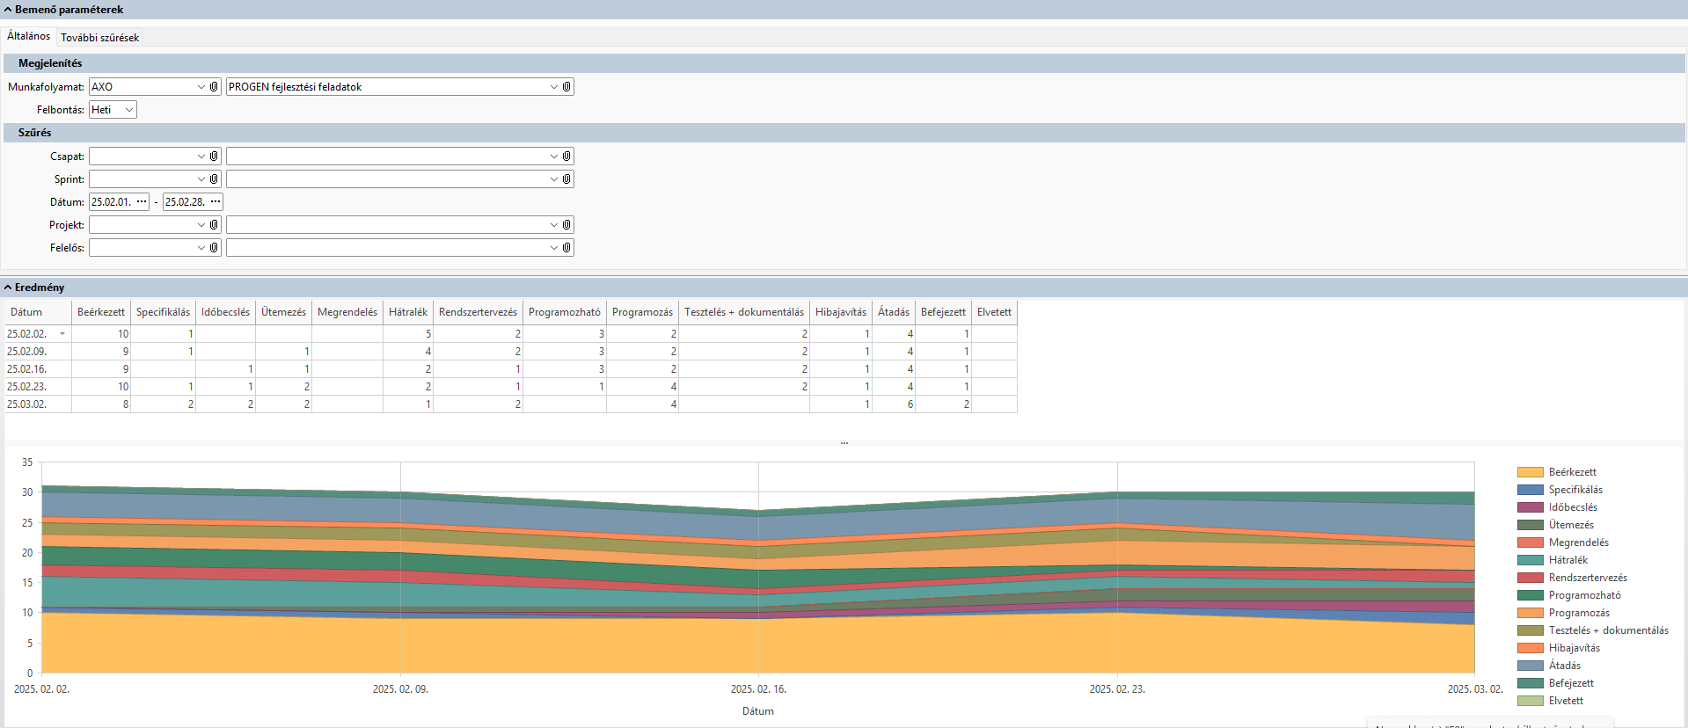Collapse the Eredmény section
The image size is (1688, 728).
click(x=8, y=288)
